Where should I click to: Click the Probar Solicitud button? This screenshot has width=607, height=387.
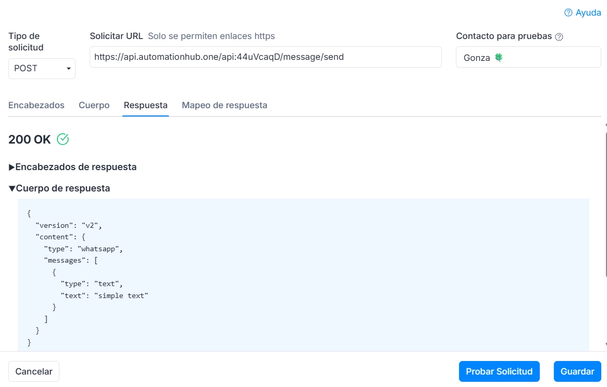pos(499,371)
